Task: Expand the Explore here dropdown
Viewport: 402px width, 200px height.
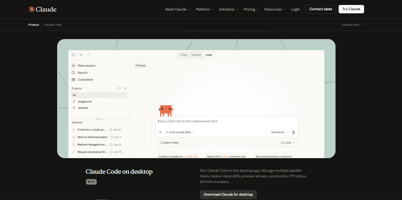Action: click(x=353, y=25)
